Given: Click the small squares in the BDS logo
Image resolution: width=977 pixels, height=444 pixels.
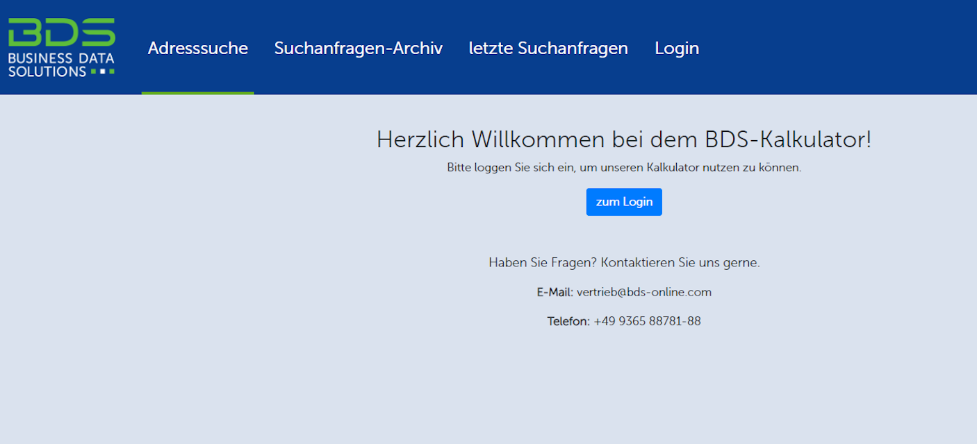Looking at the screenshot, I should pos(102,71).
